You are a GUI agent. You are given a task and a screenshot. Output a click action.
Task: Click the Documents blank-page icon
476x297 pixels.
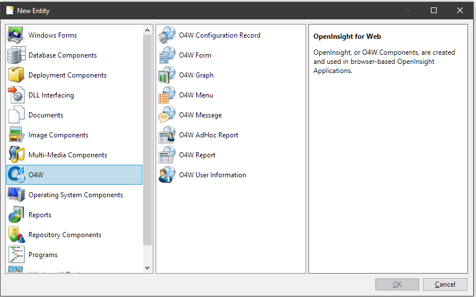16,115
